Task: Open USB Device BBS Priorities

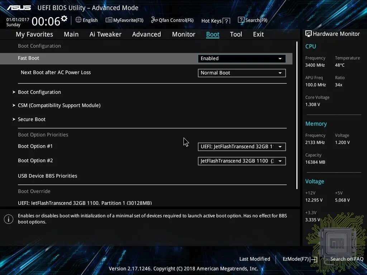Action: pos(48,176)
